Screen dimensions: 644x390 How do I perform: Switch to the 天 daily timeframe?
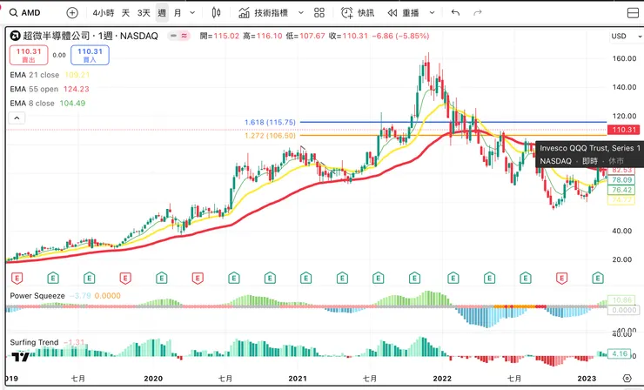[x=125, y=13]
